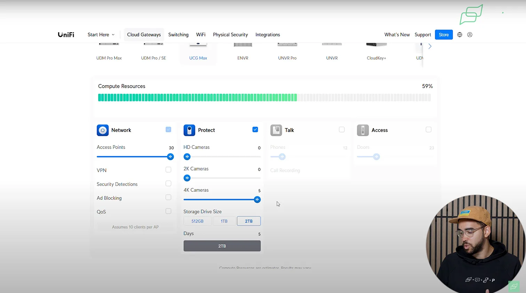This screenshot has width=526, height=293.
Task: Enable the VPN checkbox
Action: pos(168,170)
